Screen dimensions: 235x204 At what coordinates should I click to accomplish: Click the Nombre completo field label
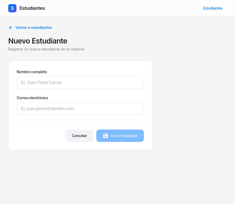pyautogui.click(x=32, y=72)
